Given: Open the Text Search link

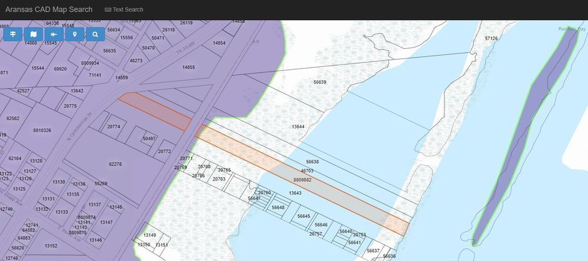Looking at the screenshot, I should (x=123, y=10).
